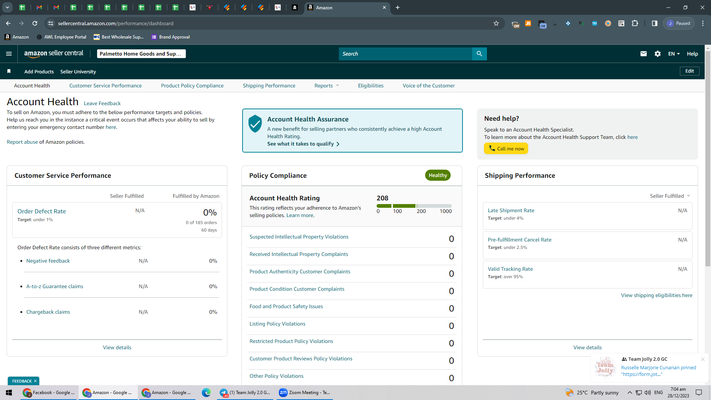
Task: Click the Leave Feedback link
Action: [102, 103]
